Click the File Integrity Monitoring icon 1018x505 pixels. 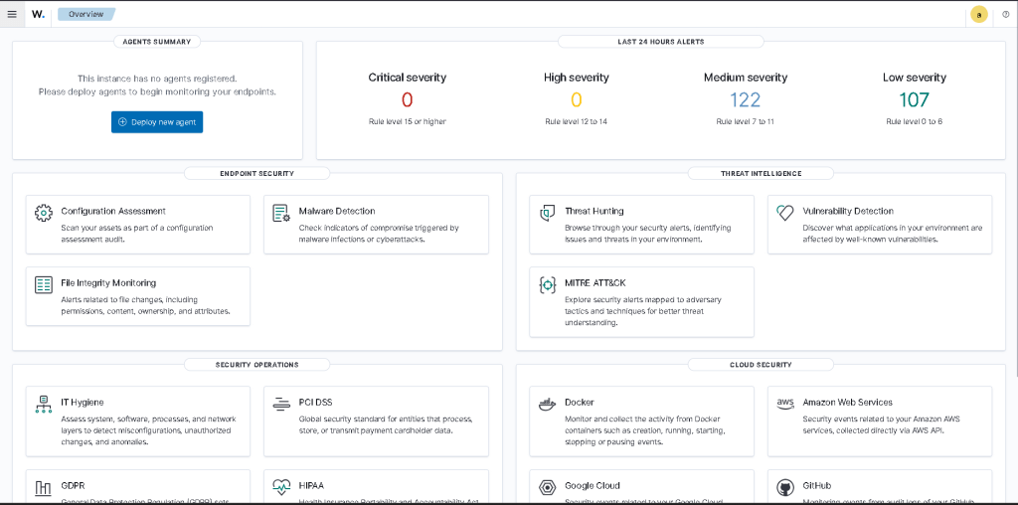click(x=44, y=285)
